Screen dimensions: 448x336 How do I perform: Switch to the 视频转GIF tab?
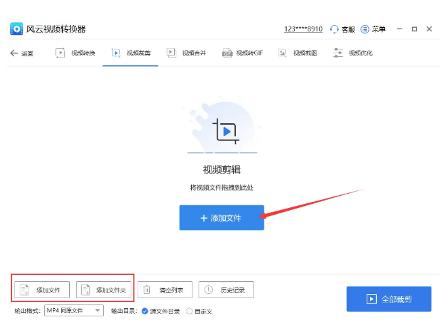[x=242, y=53]
